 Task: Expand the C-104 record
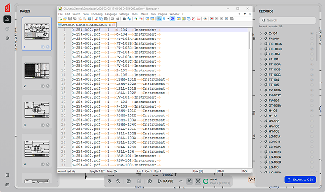[261, 33]
